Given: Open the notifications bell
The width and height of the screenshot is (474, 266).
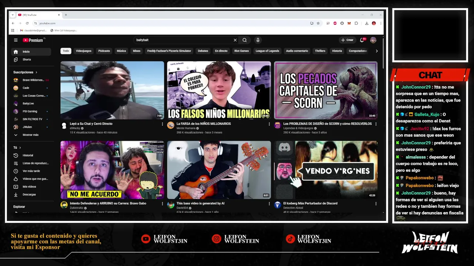Looking at the screenshot, I should tap(362, 40).
